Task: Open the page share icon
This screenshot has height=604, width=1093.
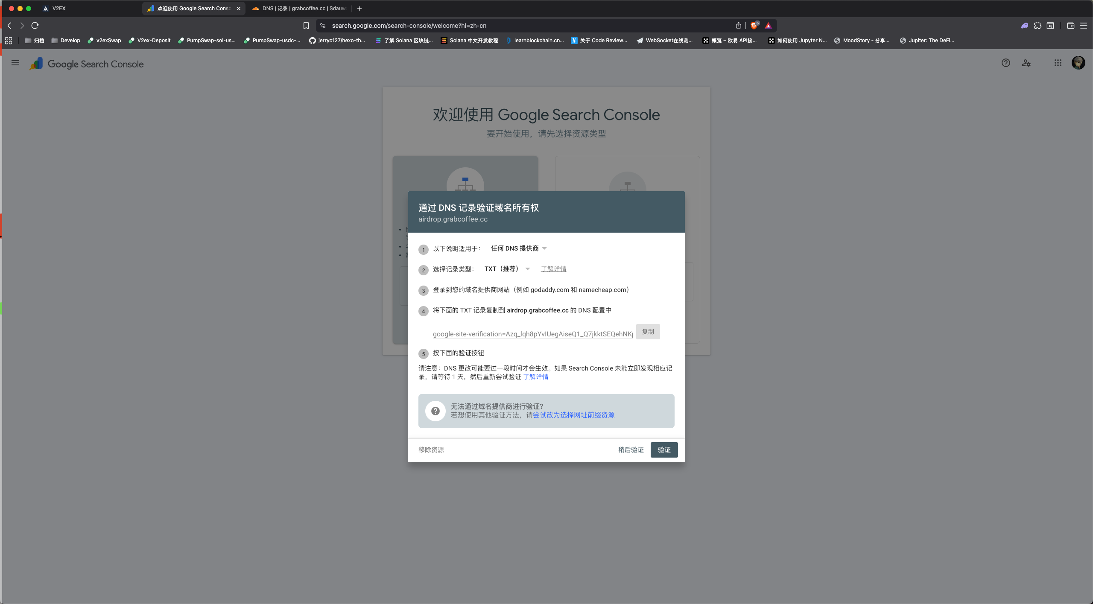Action: [x=738, y=26]
